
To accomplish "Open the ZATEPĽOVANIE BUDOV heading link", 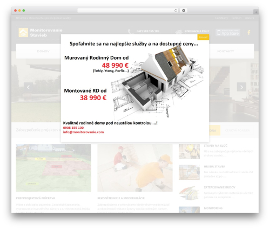I will (219, 187).
